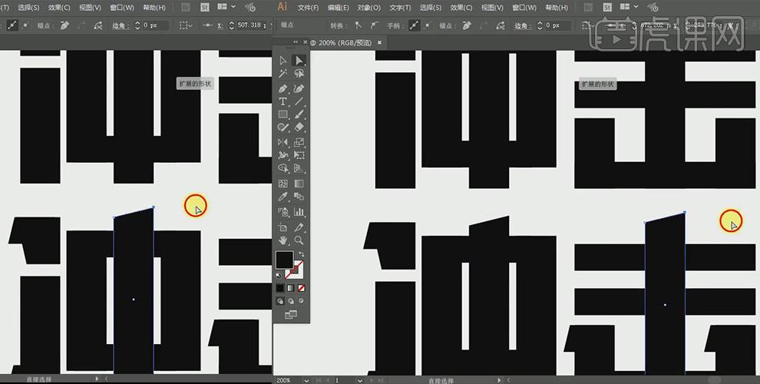Viewport: 760px width, 384px height.
Task: Select the Magic Wand tool
Action: pyautogui.click(x=283, y=74)
